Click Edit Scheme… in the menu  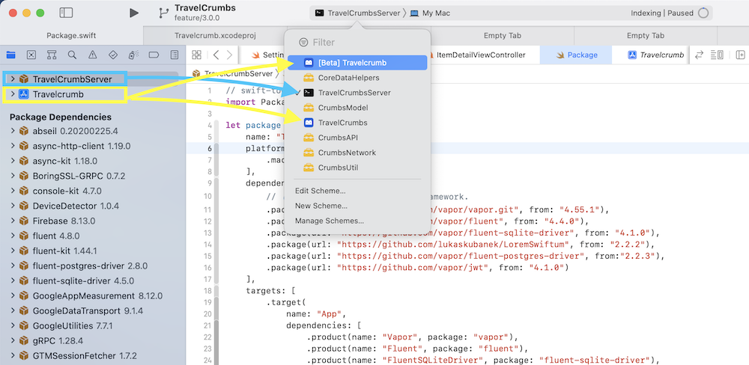(x=320, y=191)
